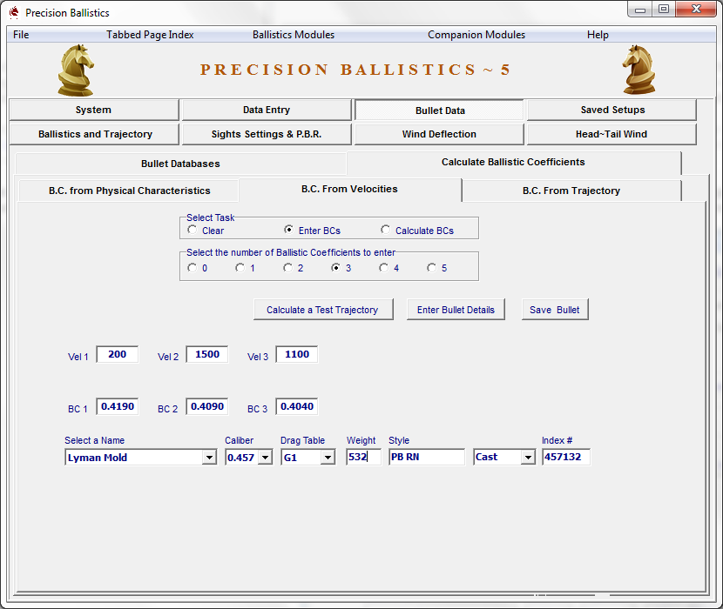Click the BC 1 value field
The image size is (723, 609).
click(117, 406)
